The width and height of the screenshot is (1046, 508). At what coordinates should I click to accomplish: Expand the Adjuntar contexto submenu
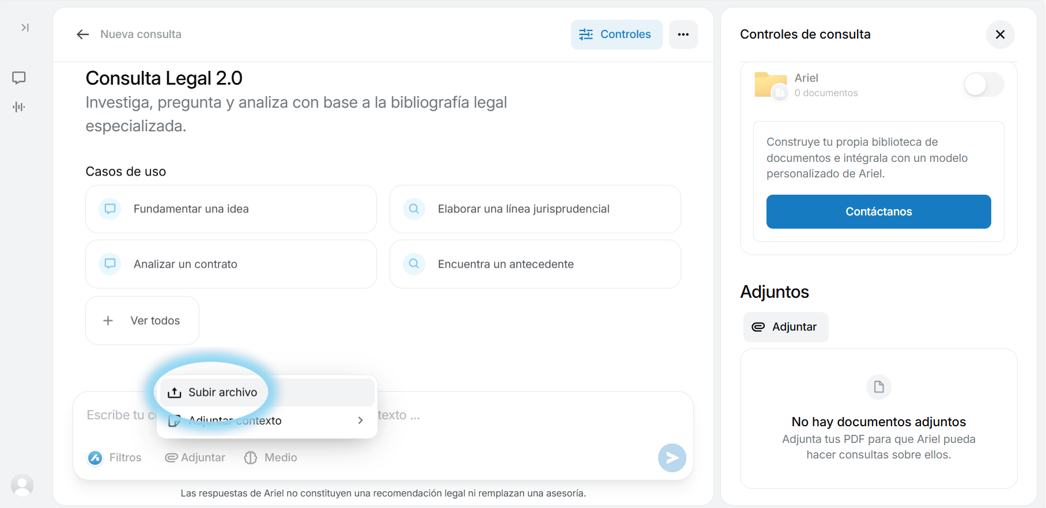266,421
